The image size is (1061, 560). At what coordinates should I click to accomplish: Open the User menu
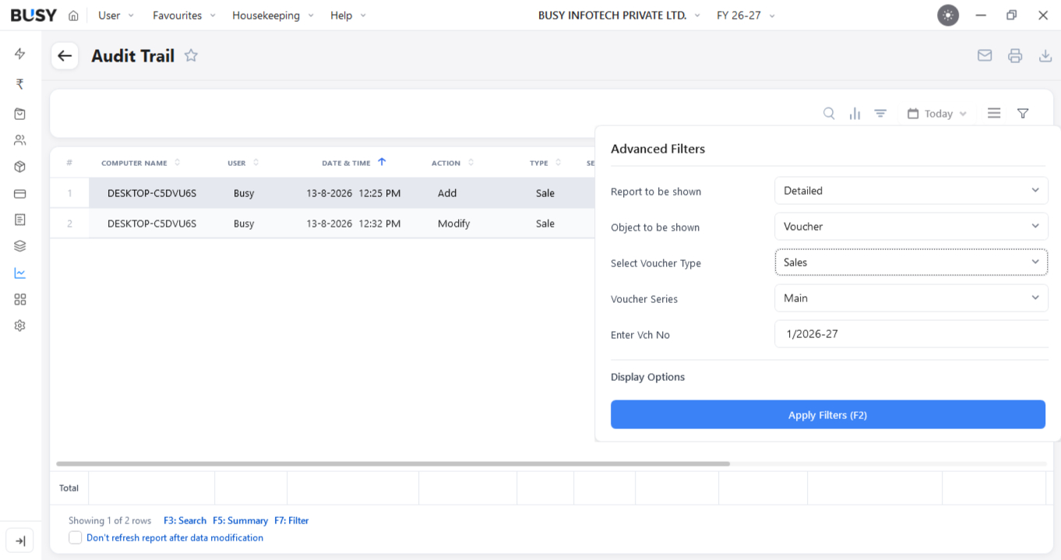coord(116,16)
